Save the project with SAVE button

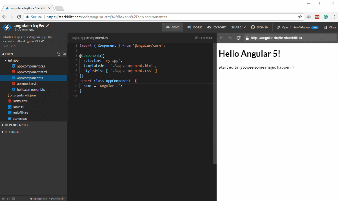pos(173,27)
